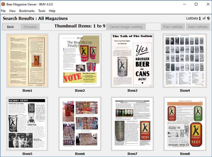The image size is (212, 157).
Task: Open the Item5 Hobby News thumbnail
Action: click(x=27, y=124)
